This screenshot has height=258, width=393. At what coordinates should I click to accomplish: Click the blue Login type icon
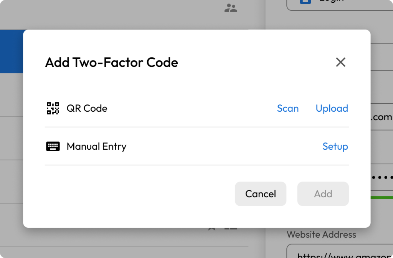pos(305,2)
